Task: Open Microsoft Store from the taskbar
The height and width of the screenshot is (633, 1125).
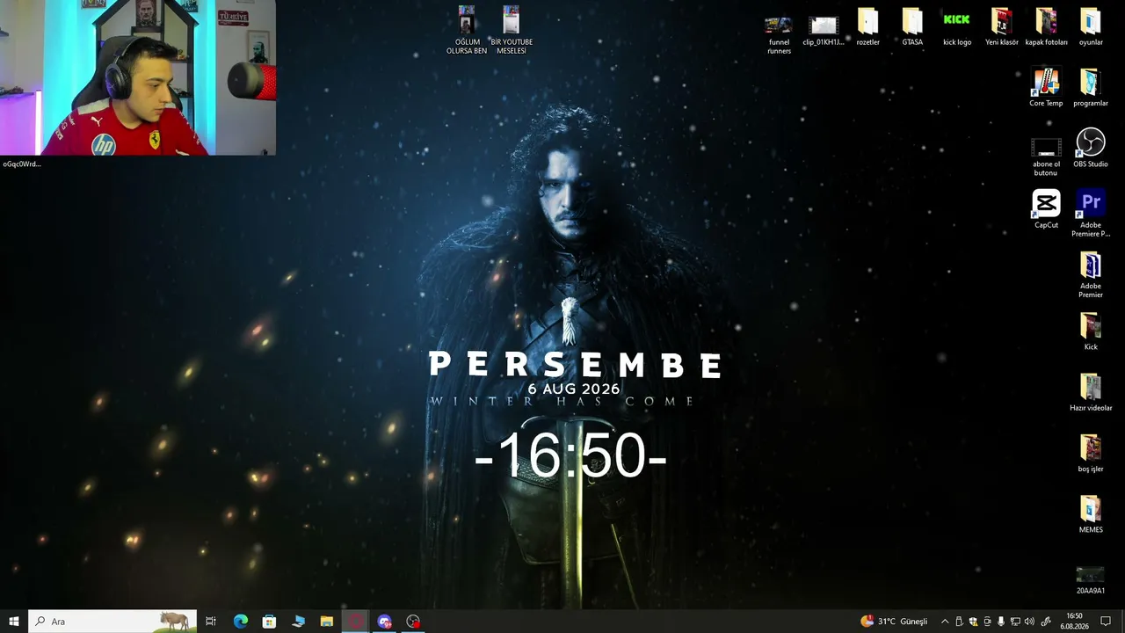Action: 269,622
